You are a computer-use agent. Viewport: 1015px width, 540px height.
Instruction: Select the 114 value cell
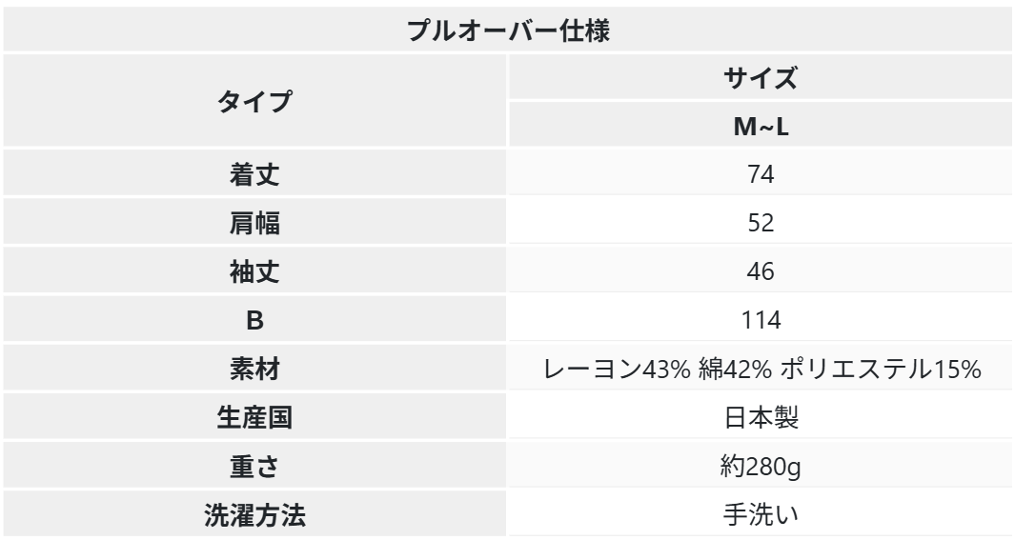[x=761, y=321]
